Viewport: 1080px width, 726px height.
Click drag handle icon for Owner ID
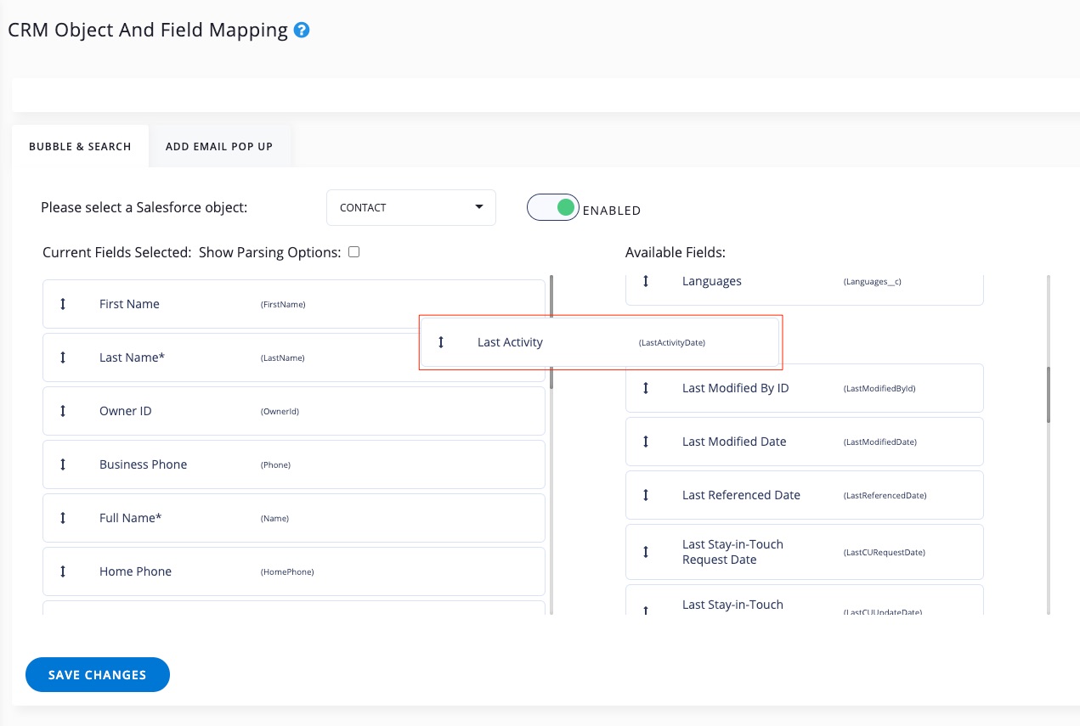[x=63, y=411]
